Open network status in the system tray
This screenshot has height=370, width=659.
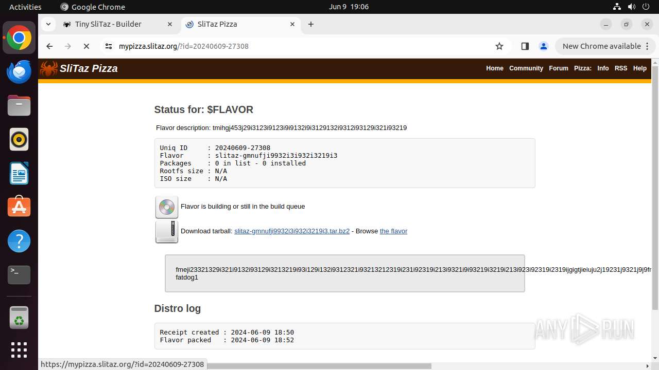617,7
